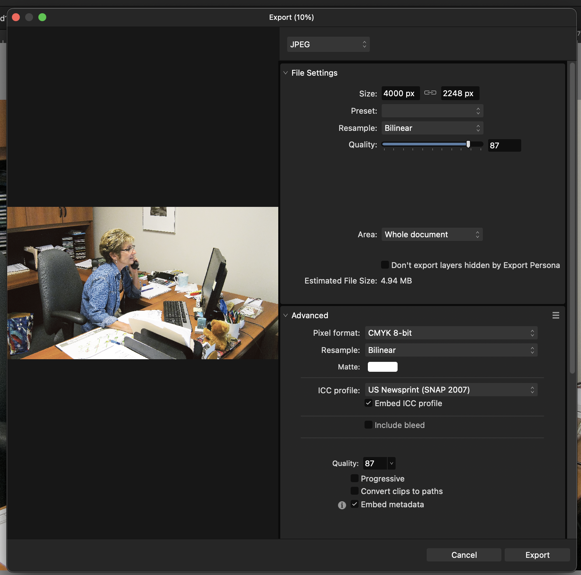Open the JPEG format dropdown
The width and height of the screenshot is (581, 575).
point(328,44)
